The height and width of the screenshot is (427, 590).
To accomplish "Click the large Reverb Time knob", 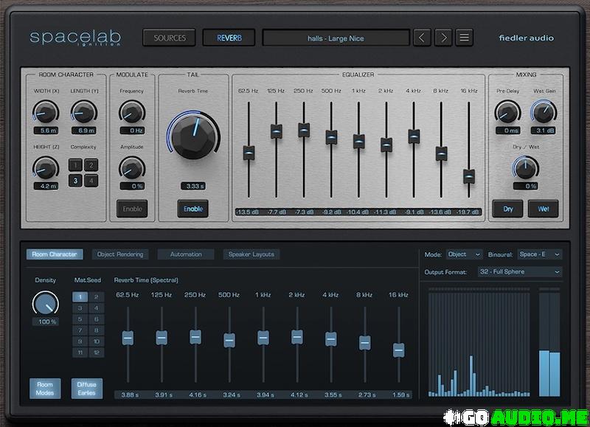I will 193,136.
